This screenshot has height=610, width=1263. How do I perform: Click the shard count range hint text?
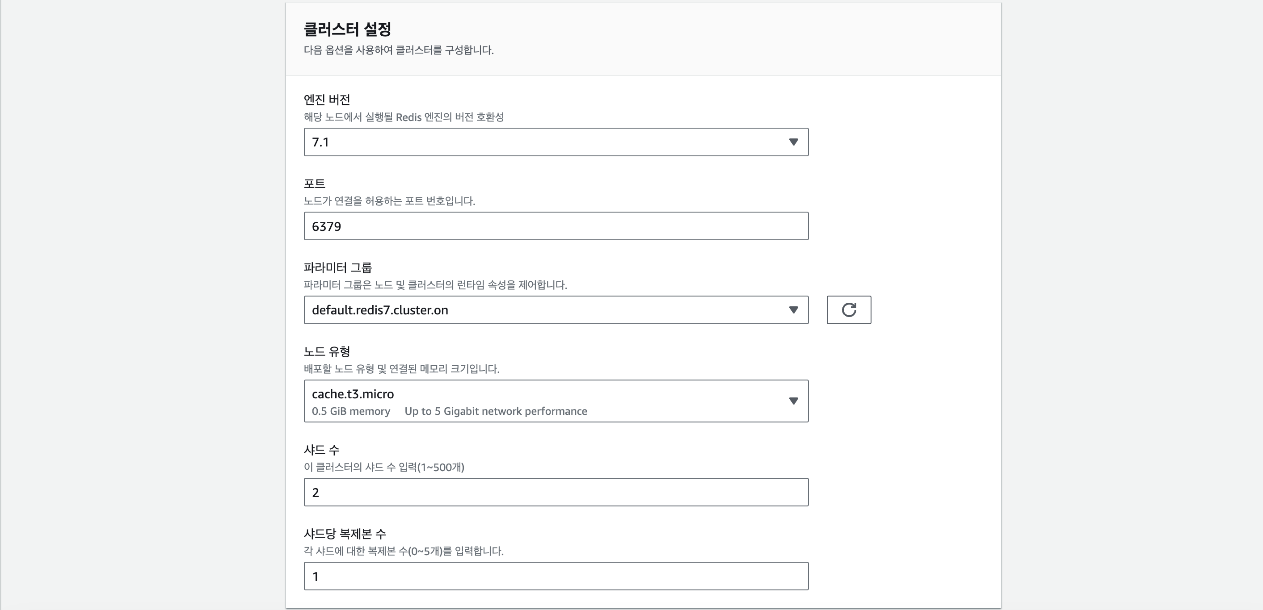point(383,467)
